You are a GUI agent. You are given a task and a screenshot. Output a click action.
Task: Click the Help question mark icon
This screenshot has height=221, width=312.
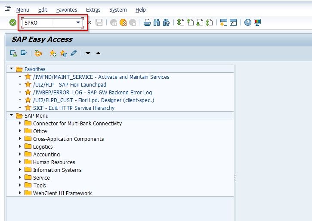(248, 22)
